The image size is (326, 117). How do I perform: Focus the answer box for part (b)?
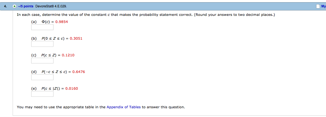click(x=42, y=44)
